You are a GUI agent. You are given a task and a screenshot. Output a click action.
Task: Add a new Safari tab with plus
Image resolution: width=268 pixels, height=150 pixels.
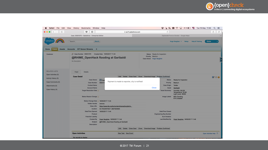(221, 36)
